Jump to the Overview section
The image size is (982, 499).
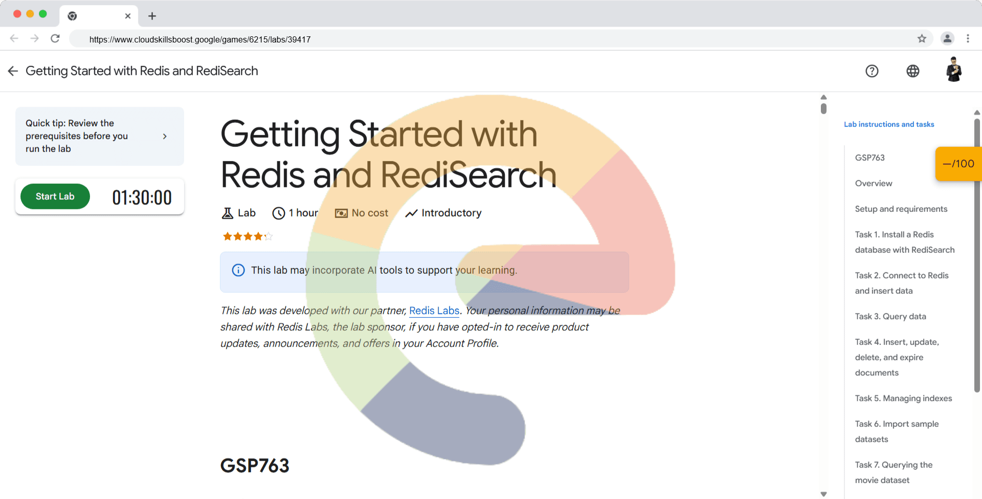click(873, 183)
